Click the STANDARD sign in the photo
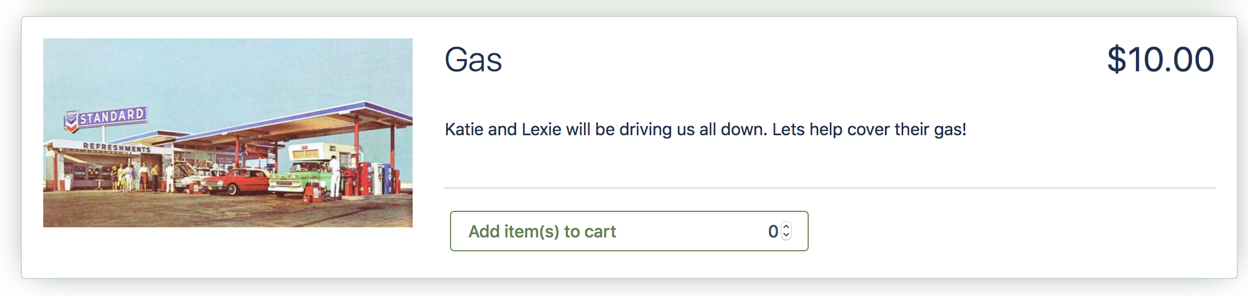Viewport: 1248px width, 296px height. click(x=112, y=117)
